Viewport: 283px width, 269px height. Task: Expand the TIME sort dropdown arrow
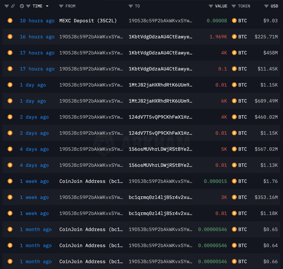tap(47, 6)
